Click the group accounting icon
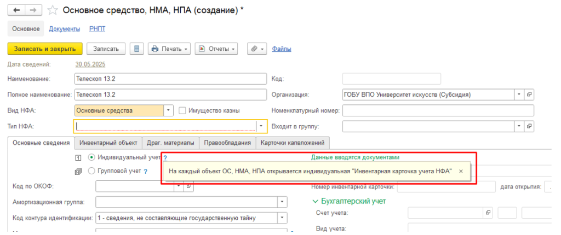Viewport: 561px width, 235px height. click(78, 172)
